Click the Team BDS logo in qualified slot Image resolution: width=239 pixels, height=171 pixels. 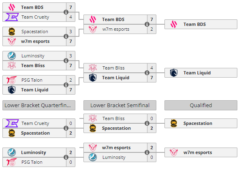pyautogui.click(x=174, y=24)
